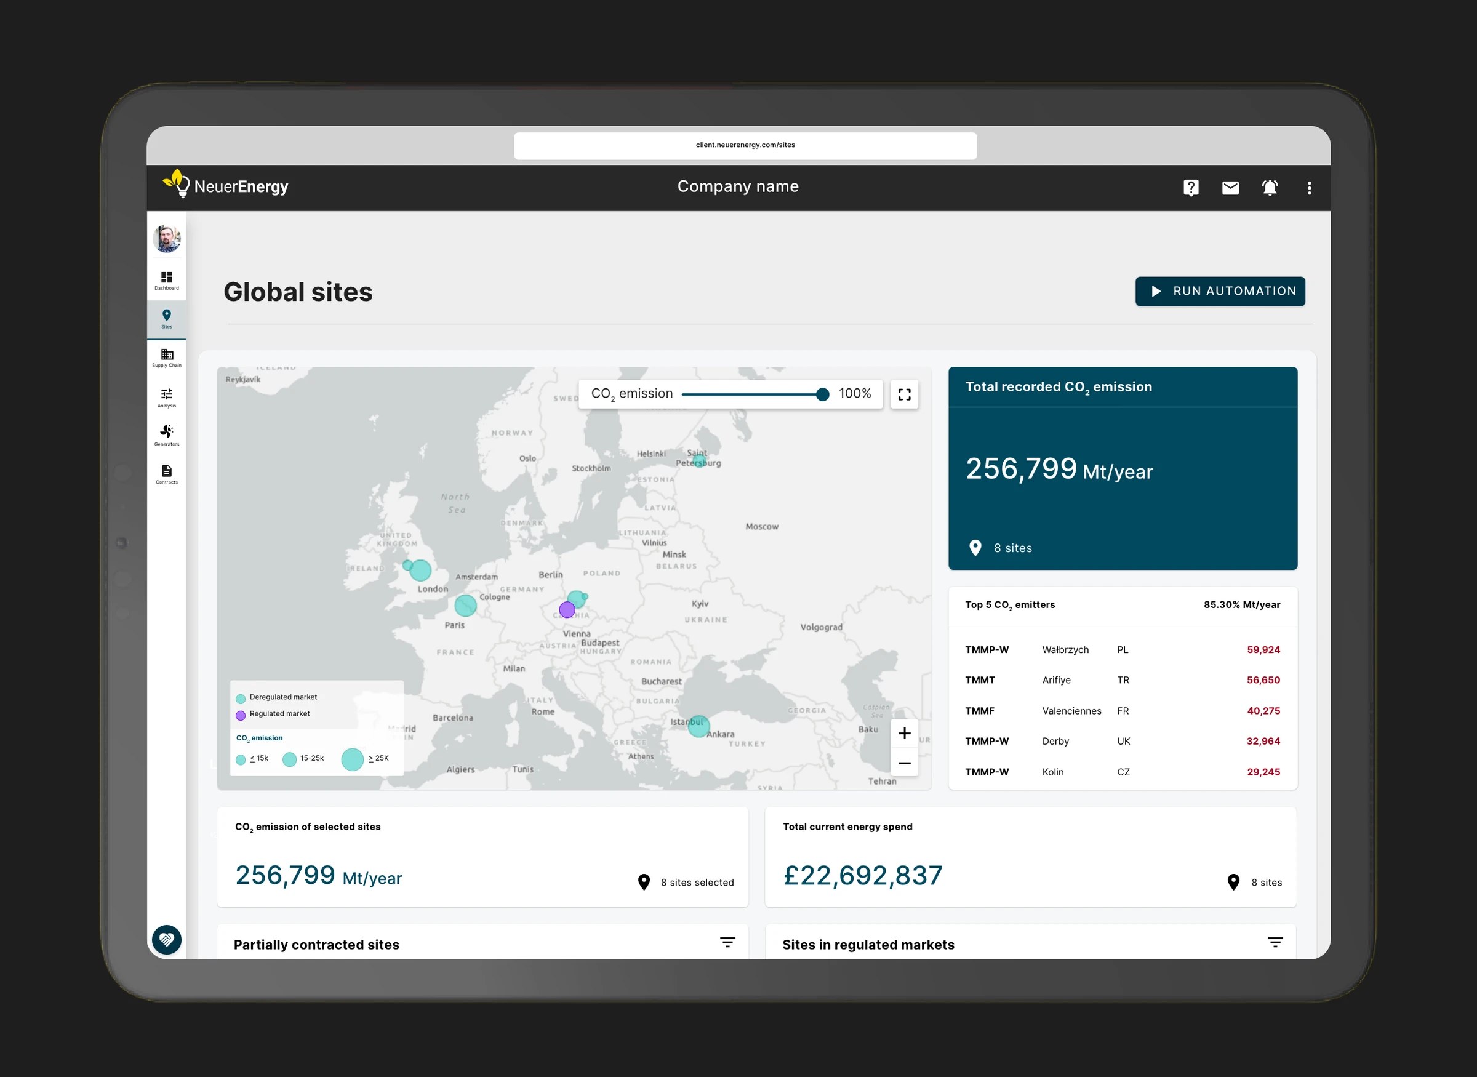This screenshot has height=1077, width=1477.
Task: Open filter for Sites in regulated markets
Action: point(1275,942)
